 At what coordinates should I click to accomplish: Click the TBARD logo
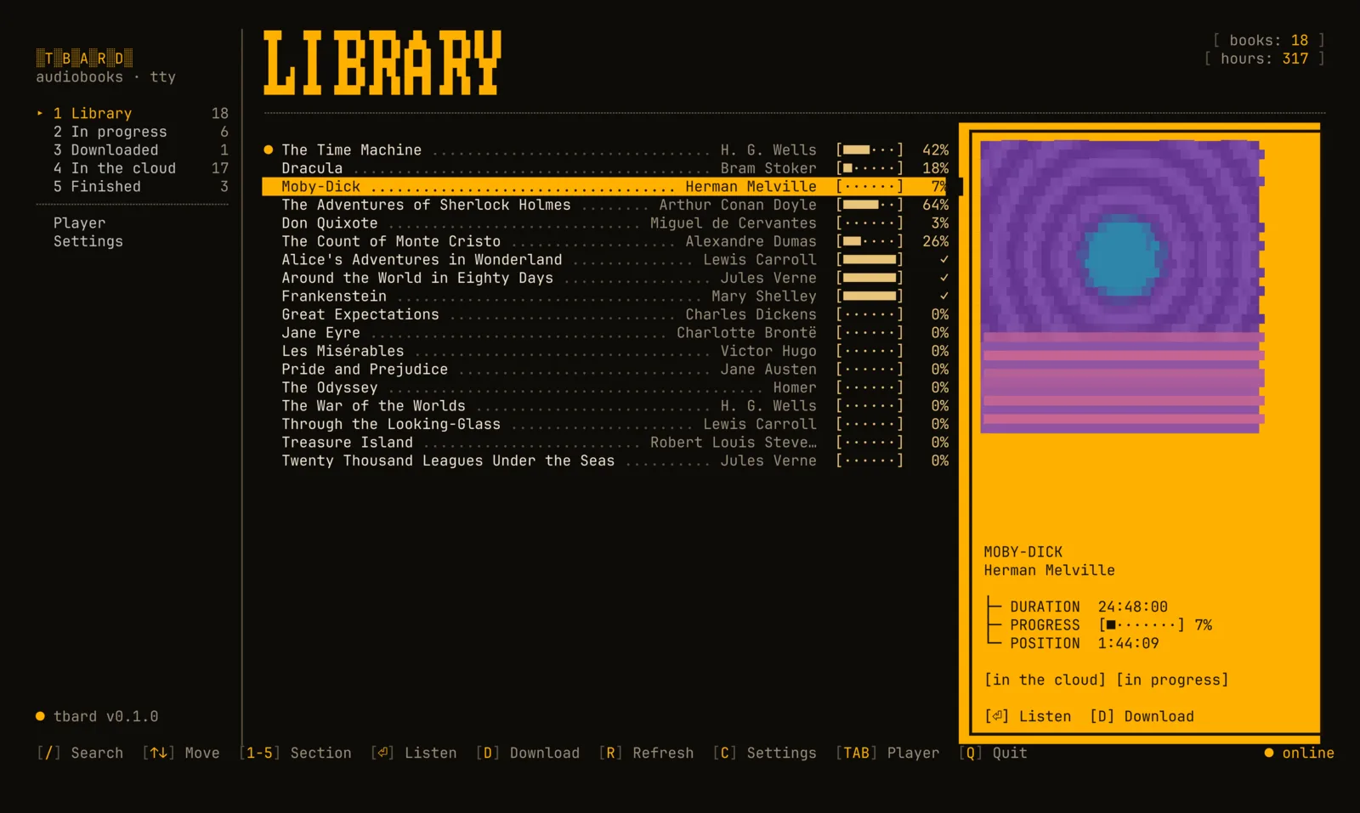click(x=84, y=58)
